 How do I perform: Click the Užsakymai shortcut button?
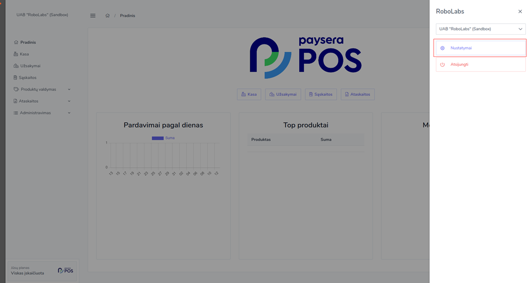pyautogui.click(x=283, y=94)
